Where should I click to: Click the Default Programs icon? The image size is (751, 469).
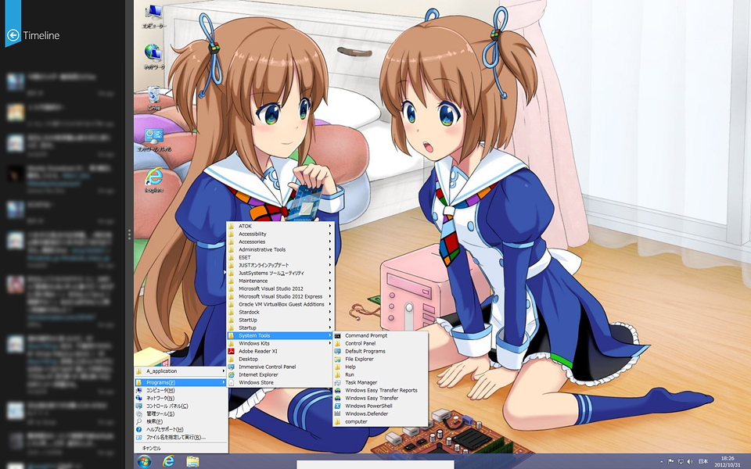click(338, 351)
